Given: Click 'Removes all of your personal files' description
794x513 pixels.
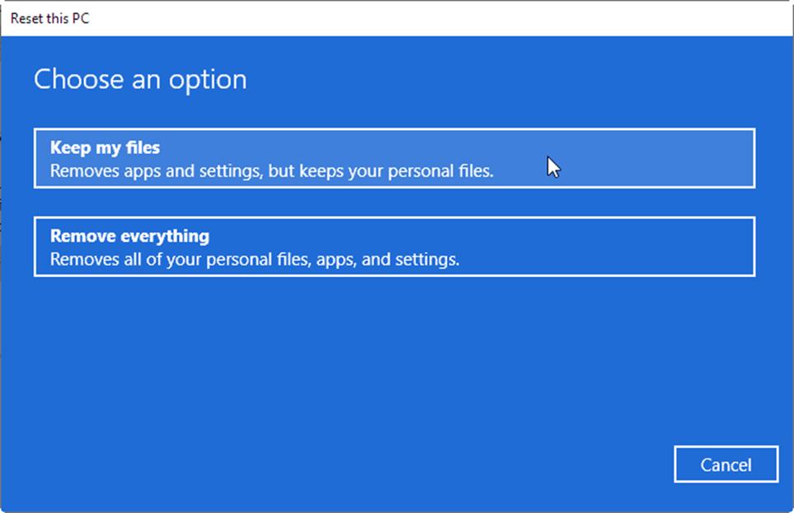Looking at the screenshot, I should coord(255,259).
